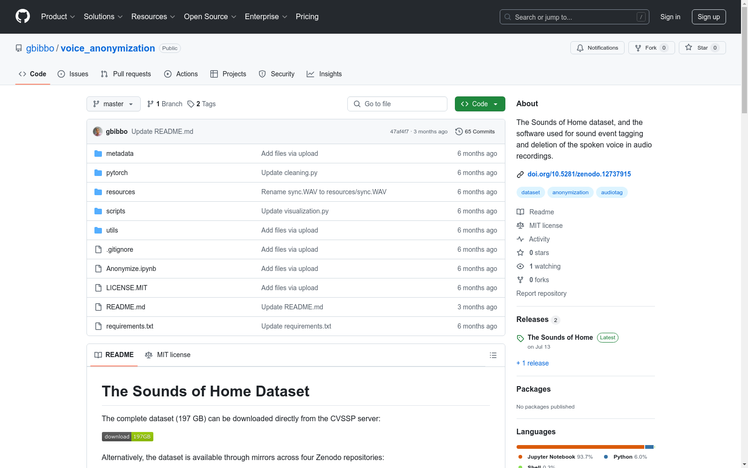Viewport: 748px width, 468px height.
Task: Click the search magnifier icon in the header
Action: pyautogui.click(x=508, y=17)
